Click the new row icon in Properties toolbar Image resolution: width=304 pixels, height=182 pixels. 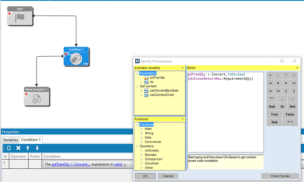(9, 148)
